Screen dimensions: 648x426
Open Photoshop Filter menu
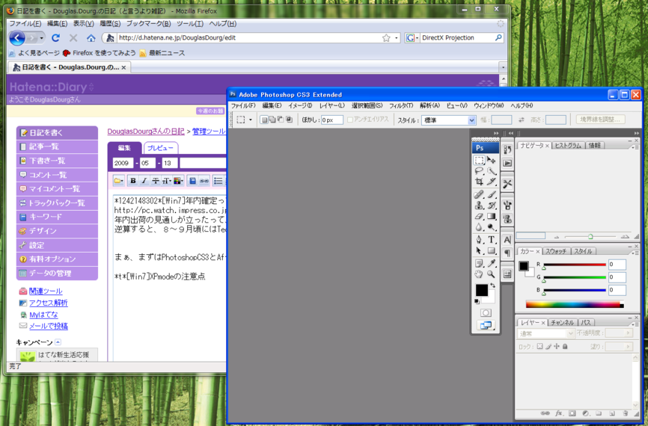(x=401, y=105)
